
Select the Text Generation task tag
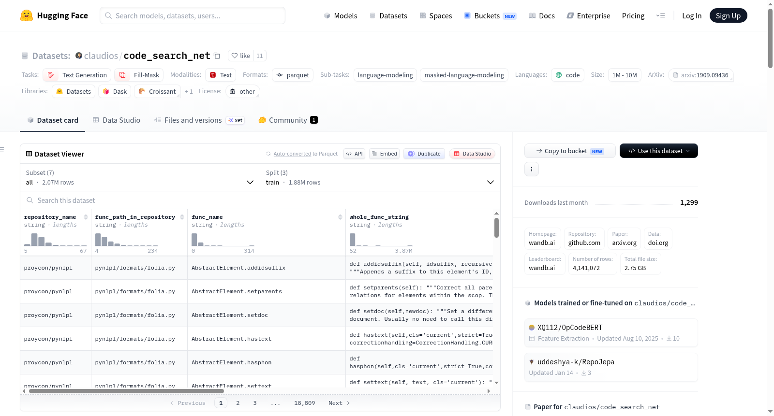(77, 75)
